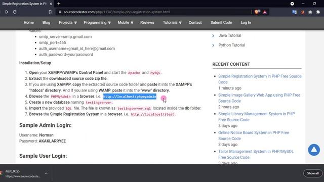The image size is (324, 182).
Task: Expand the Tutorials dropdown menu
Action: pos(172,22)
